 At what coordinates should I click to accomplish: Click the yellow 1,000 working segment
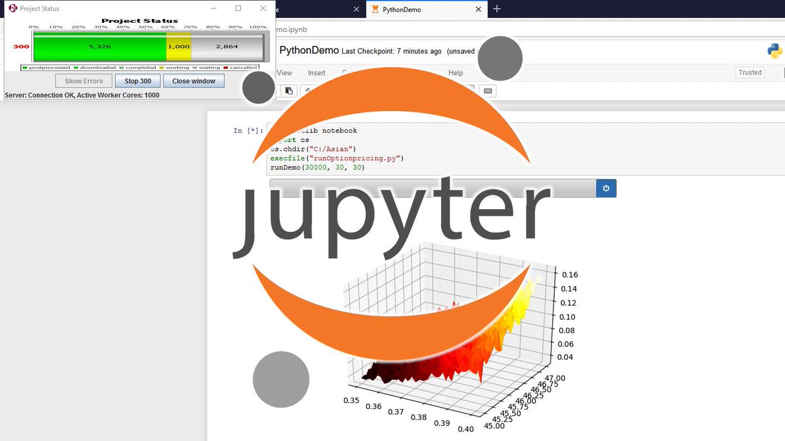[179, 47]
